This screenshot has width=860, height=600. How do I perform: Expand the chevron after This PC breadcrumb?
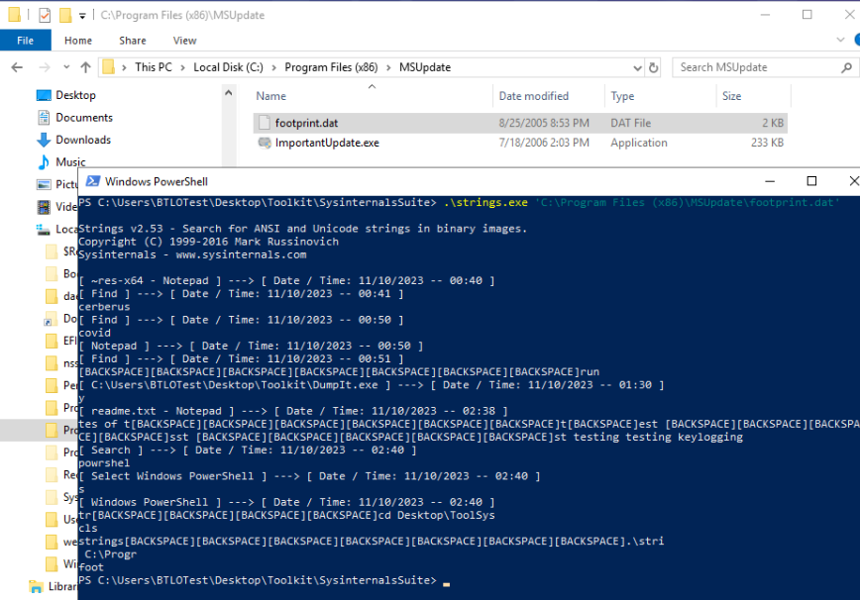182,67
